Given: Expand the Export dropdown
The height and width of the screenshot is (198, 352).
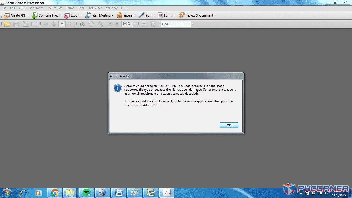Looking at the screenshot, I should 81,15.
